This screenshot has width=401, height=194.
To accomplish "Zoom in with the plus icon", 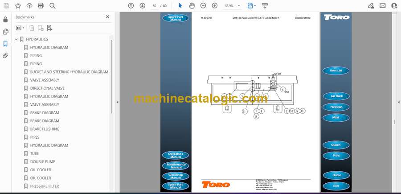I will [215, 6].
